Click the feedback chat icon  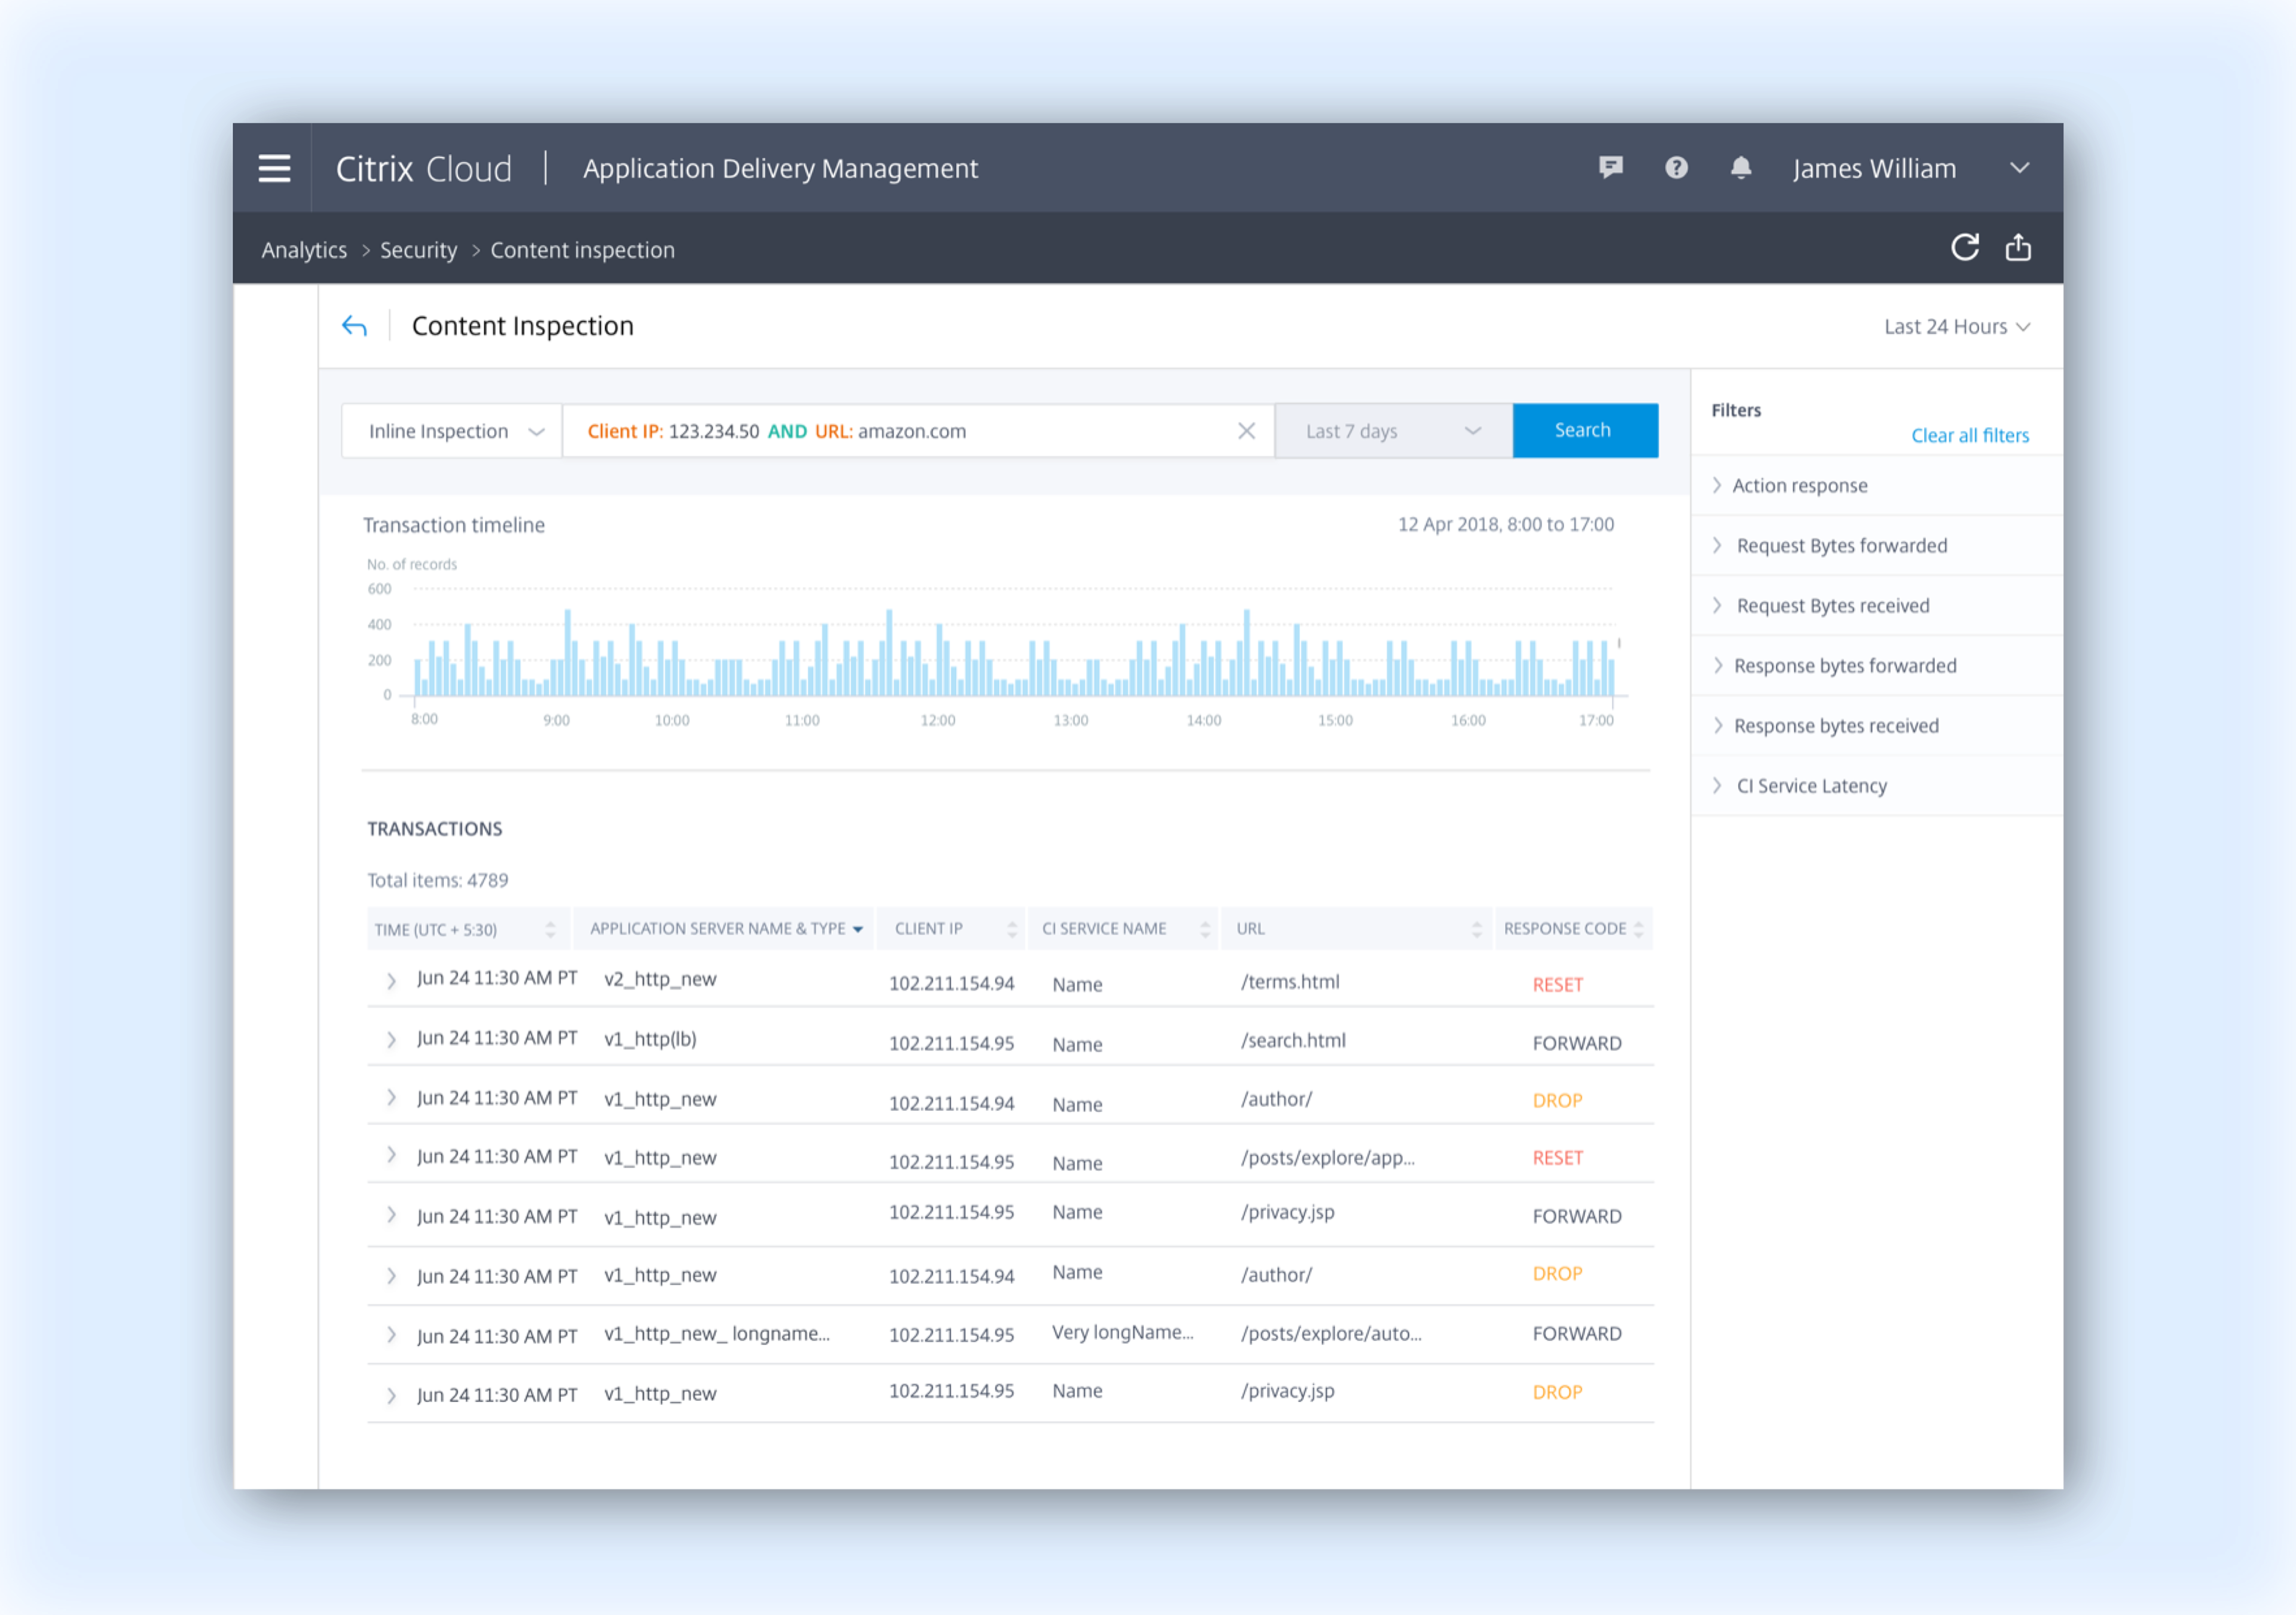[x=1610, y=168]
